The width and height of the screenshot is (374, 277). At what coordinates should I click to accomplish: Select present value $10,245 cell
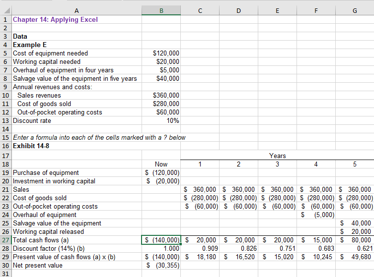tap(316, 257)
